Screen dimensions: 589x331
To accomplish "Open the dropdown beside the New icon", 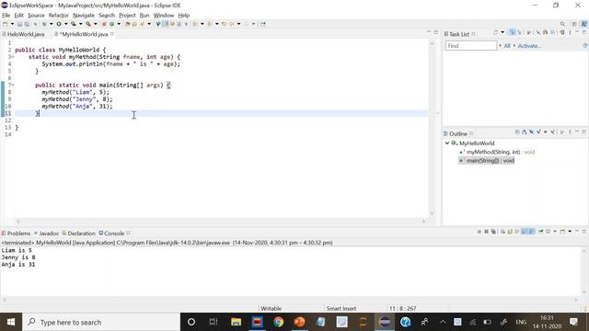I will [x=12, y=24].
